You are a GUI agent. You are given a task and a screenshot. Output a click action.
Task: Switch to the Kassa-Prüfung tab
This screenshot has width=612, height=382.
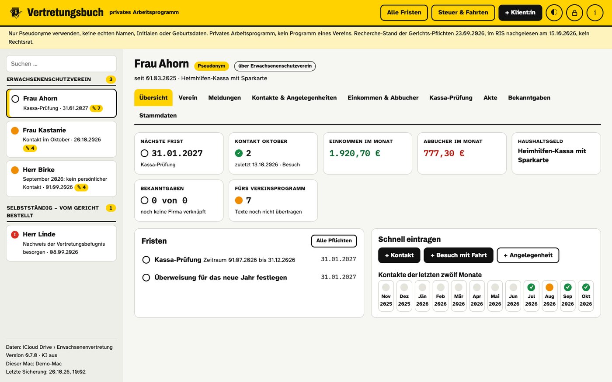click(451, 98)
